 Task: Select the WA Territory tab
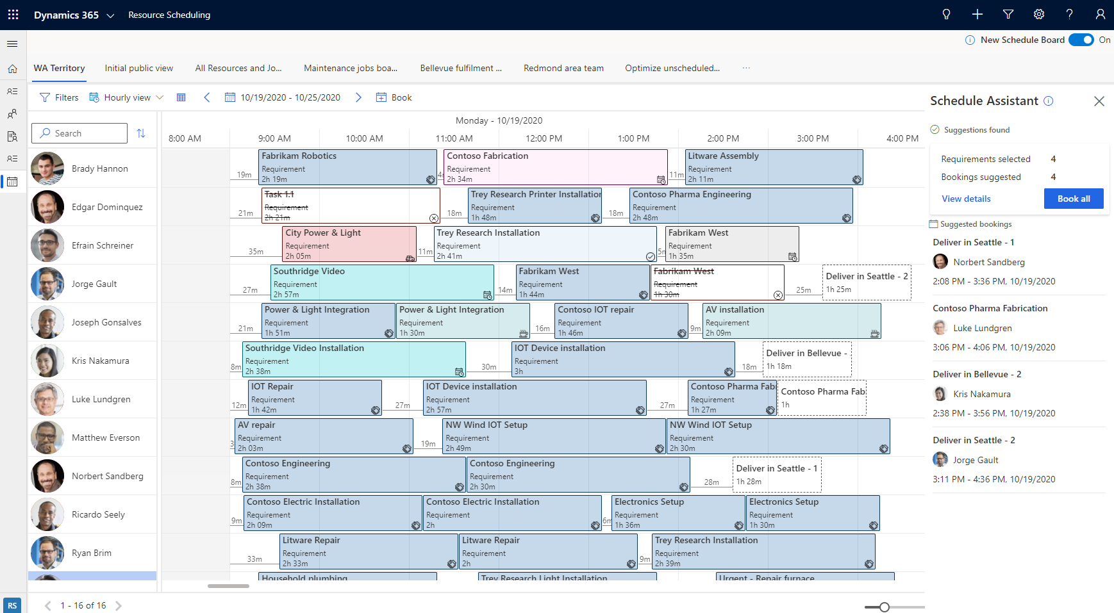click(x=59, y=68)
